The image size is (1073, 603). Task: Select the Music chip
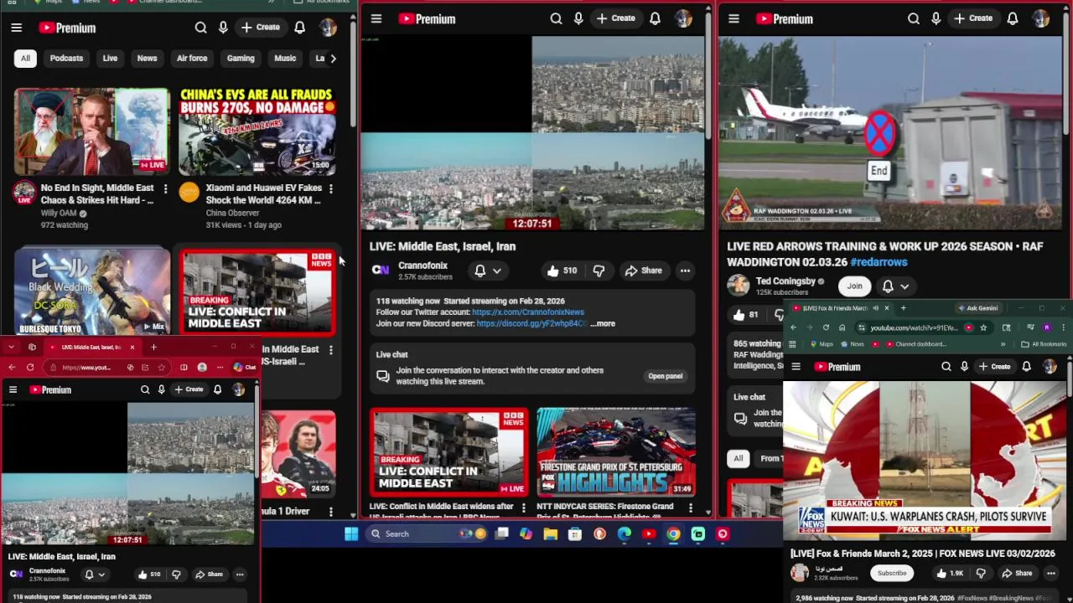pos(285,58)
